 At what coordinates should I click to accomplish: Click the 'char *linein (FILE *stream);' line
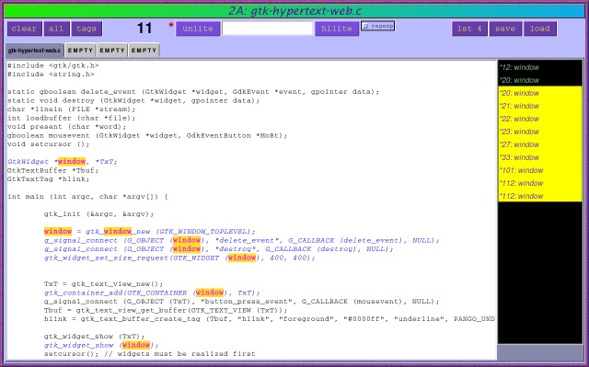[x=72, y=109]
